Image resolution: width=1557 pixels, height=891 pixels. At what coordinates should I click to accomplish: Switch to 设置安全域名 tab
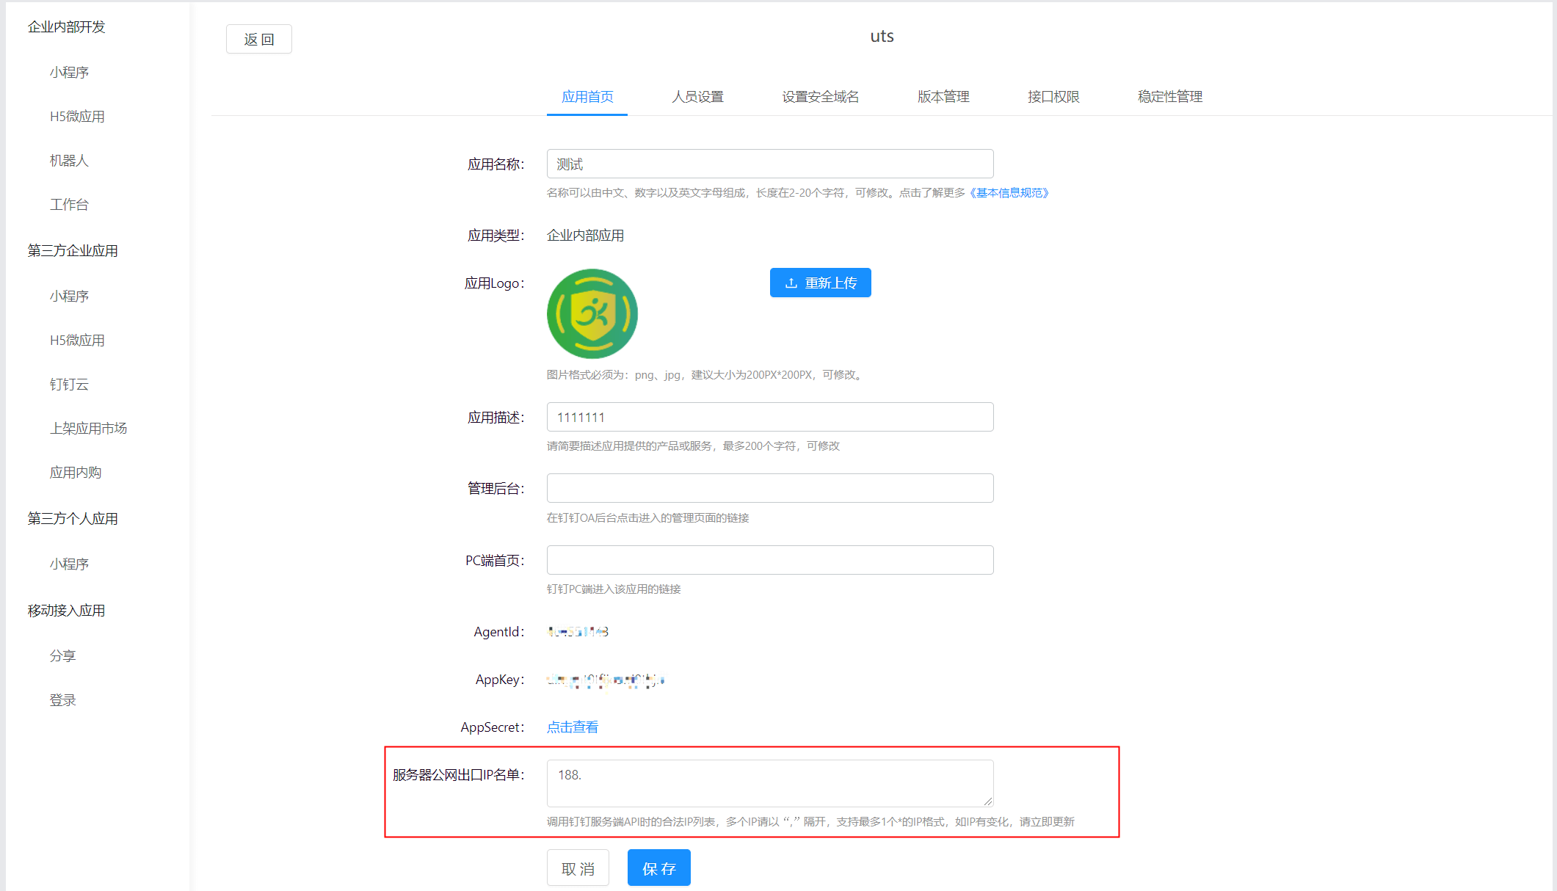tap(820, 97)
